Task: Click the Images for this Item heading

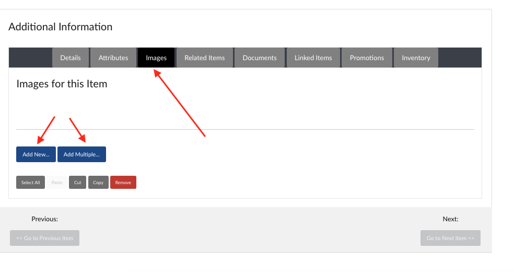Action: [62, 84]
